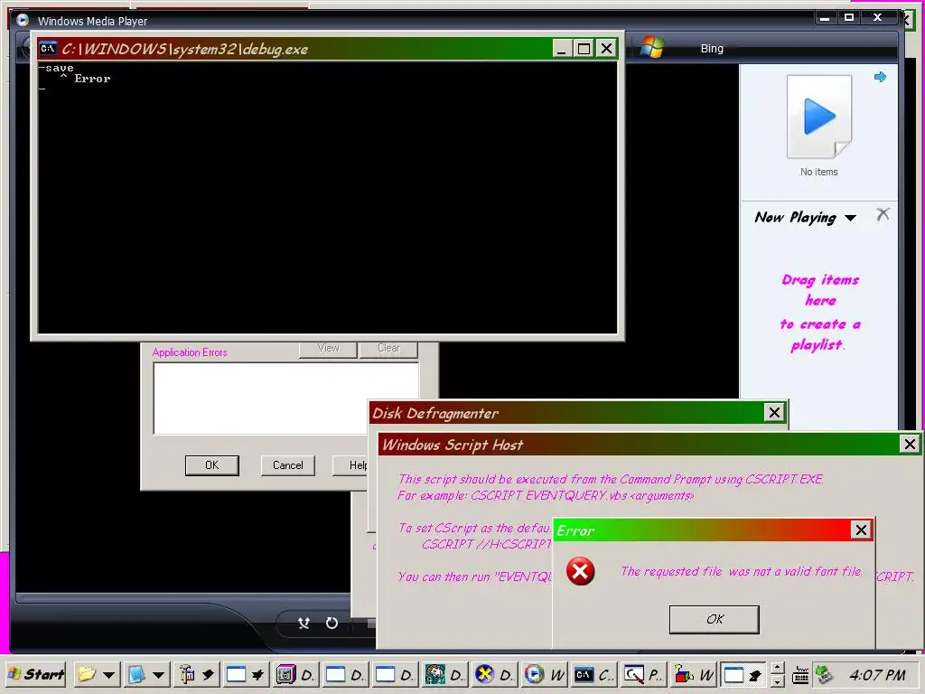Click OK in the Error dialog
This screenshot has width=925, height=694.
(x=714, y=619)
